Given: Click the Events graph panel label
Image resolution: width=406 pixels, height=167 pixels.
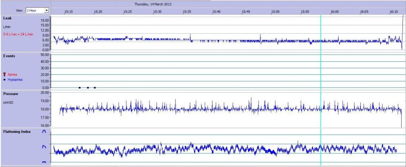Looking at the screenshot, I should pos(9,56).
